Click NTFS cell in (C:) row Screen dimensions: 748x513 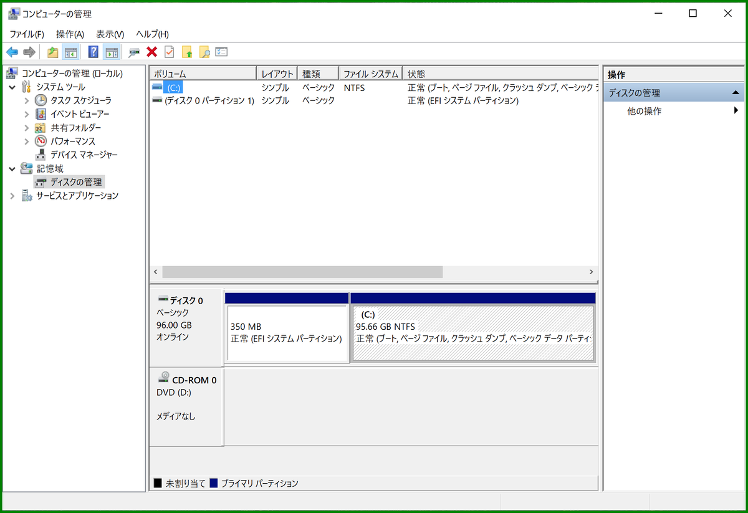pyautogui.click(x=354, y=88)
